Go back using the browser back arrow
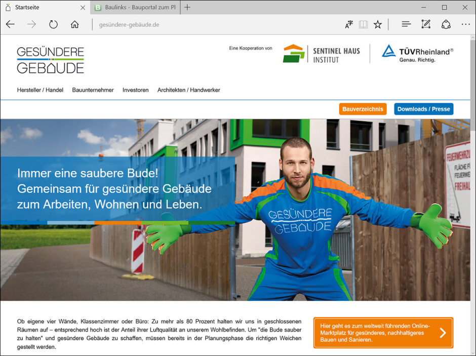This screenshot has height=356, width=476. pos(10,24)
